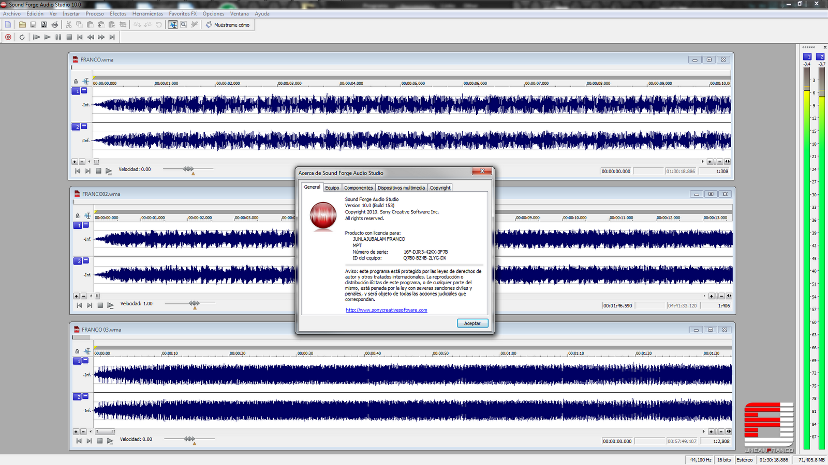Image resolution: width=828 pixels, height=465 pixels.
Task: Open the Edición menu
Action: [35, 14]
